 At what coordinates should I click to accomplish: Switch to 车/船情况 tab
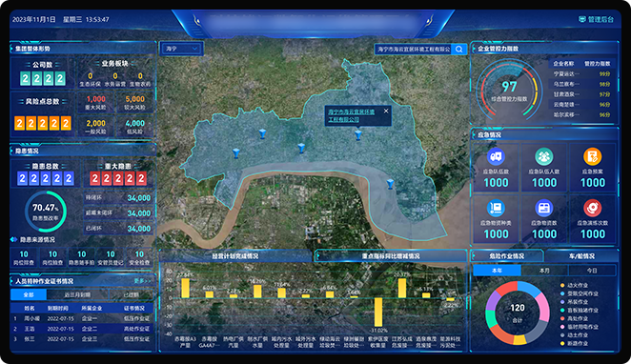(x=581, y=255)
